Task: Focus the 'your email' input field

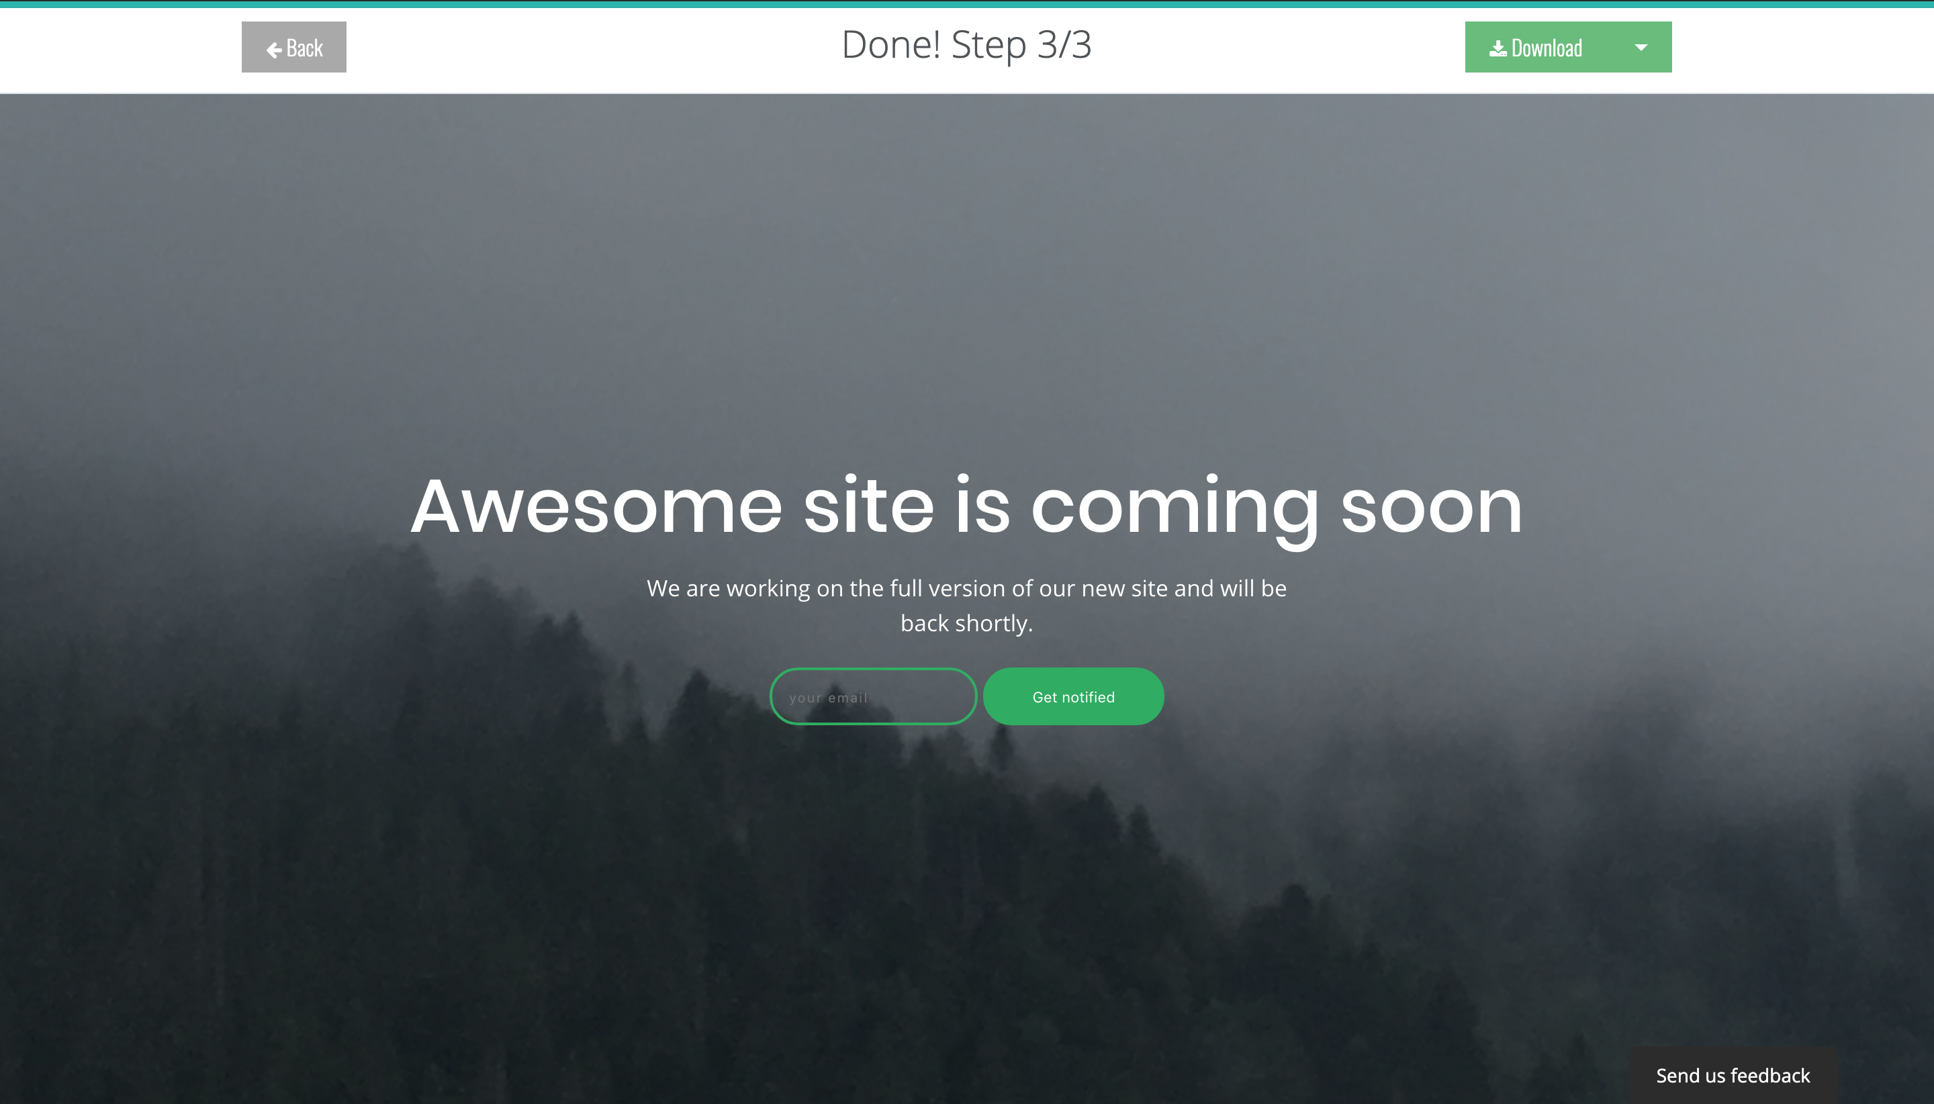Action: coord(872,697)
